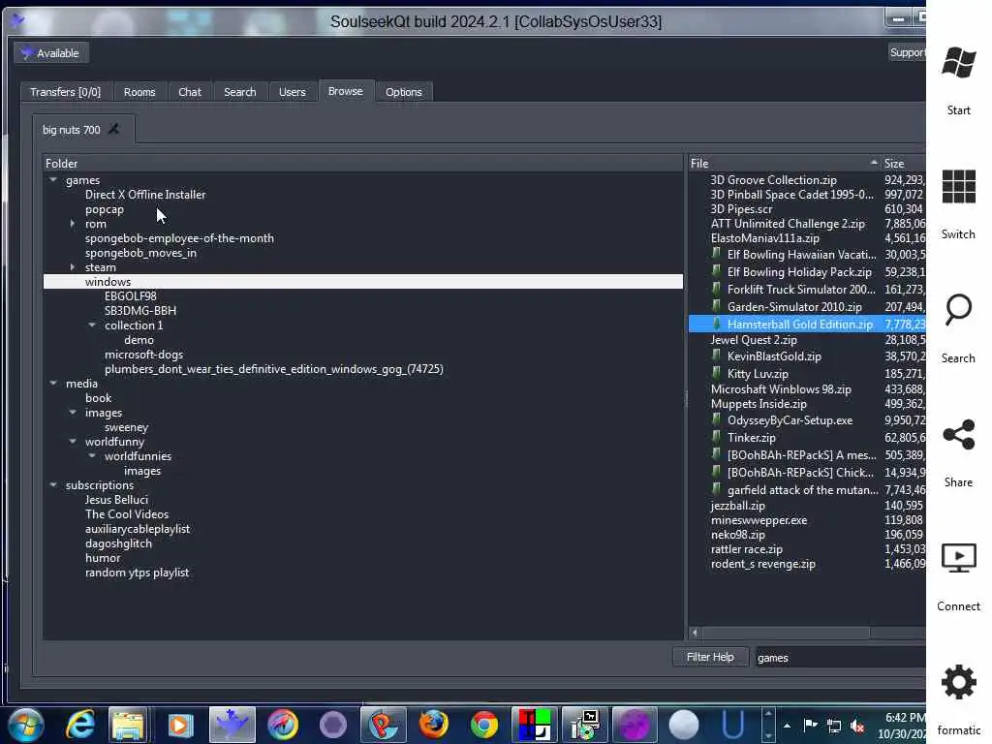Screen dimensions: 992x744
Task: Click the red P taskbar icon
Action: point(384,725)
